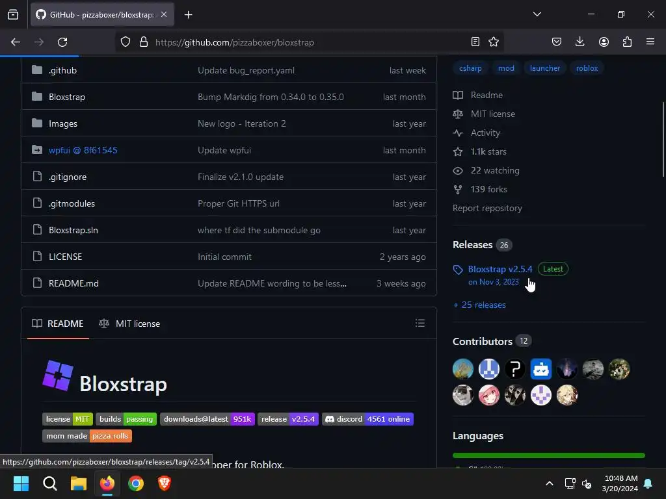Viewport: 666px width, 499px height.
Task: Open File Explorer from taskbar
Action: coord(79,483)
